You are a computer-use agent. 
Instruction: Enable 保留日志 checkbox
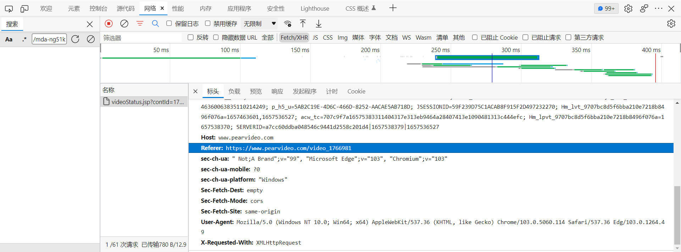(x=169, y=23)
